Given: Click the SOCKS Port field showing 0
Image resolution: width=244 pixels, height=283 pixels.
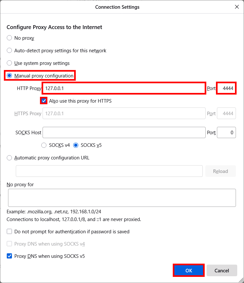Looking at the screenshot, I should (226, 132).
